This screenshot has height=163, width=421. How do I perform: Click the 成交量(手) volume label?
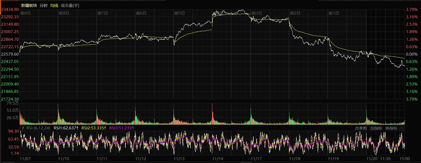(x=70, y=6)
